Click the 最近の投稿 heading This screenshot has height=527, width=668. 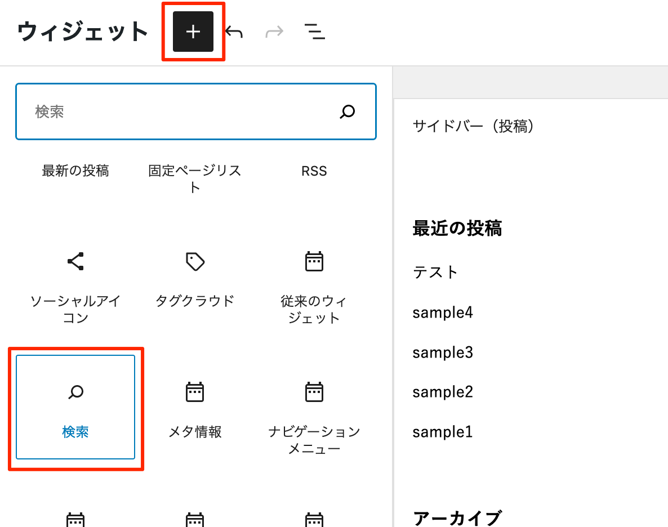tap(457, 229)
